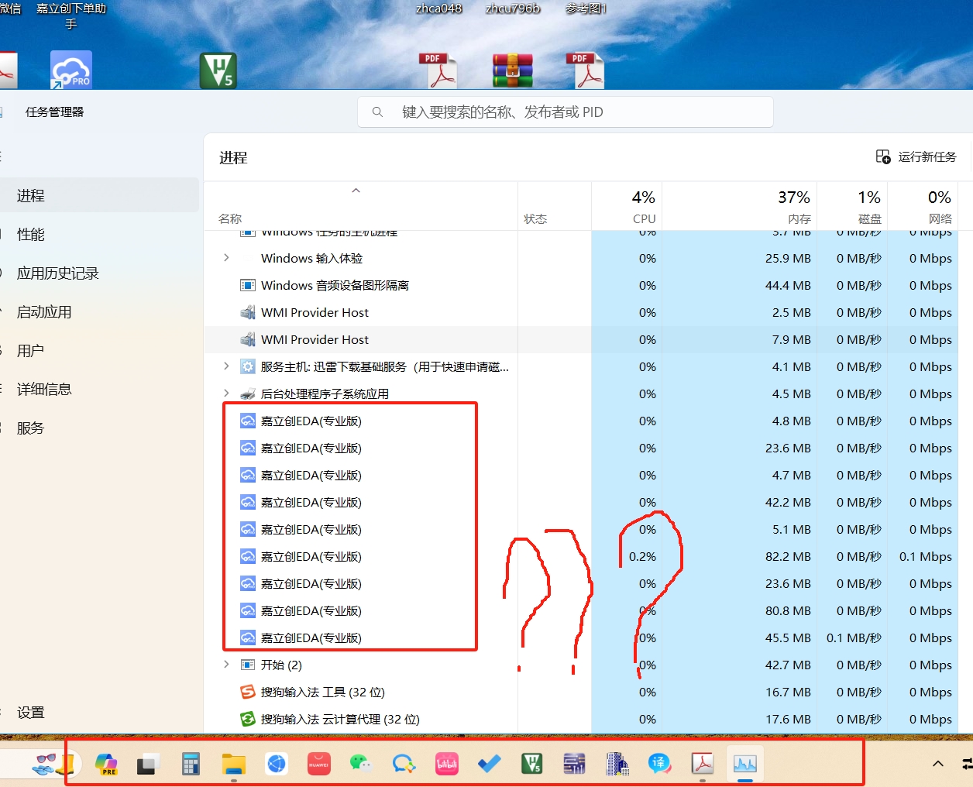Click the WeChat taskbar icon
The height and width of the screenshot is (787, 973).
[x=361, y=765]
